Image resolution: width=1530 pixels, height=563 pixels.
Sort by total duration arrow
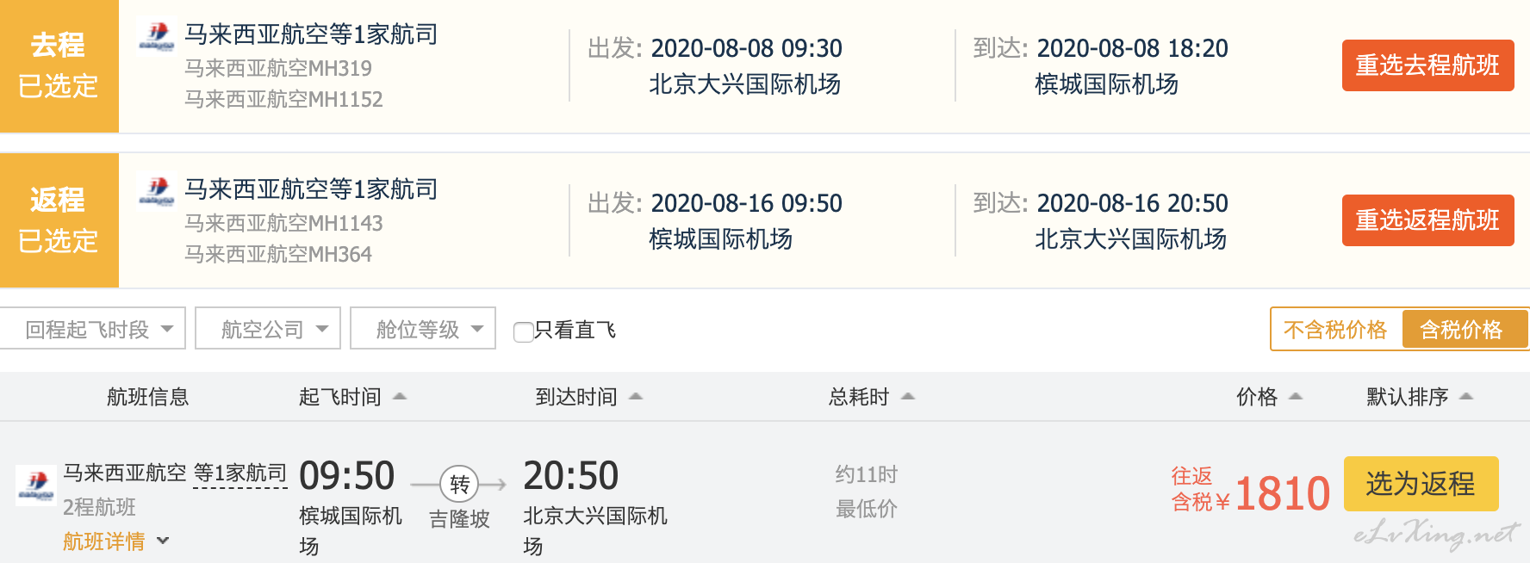point(908,397)
